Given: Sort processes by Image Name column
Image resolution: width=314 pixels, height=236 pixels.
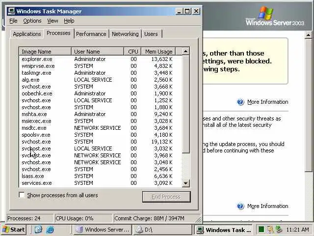Looking at the screenshot, I should coord(45,51).
